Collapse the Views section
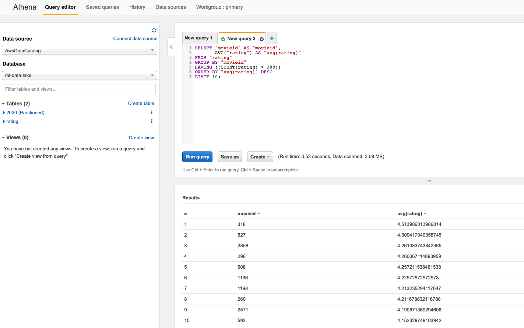 (4, 138)
